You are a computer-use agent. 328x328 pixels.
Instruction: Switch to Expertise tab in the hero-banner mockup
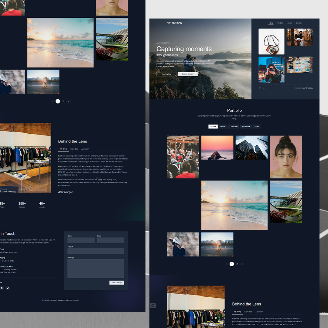248,312
